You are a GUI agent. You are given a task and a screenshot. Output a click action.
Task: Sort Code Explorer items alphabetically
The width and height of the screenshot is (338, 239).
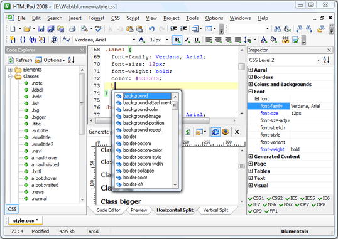pyautogui.click(x=71, y=60)
